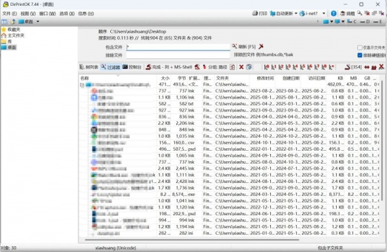The width and height of the screenshot is (387, 252).
Task: Click the refresh (刷新 F5) button
Action: pos(244,46)
